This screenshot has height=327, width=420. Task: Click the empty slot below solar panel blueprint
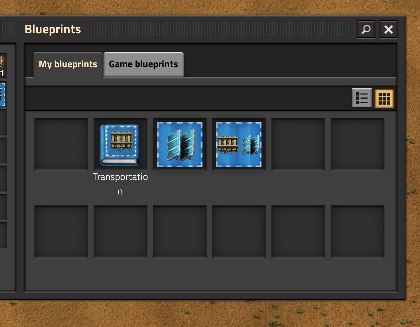pos(180,232)
